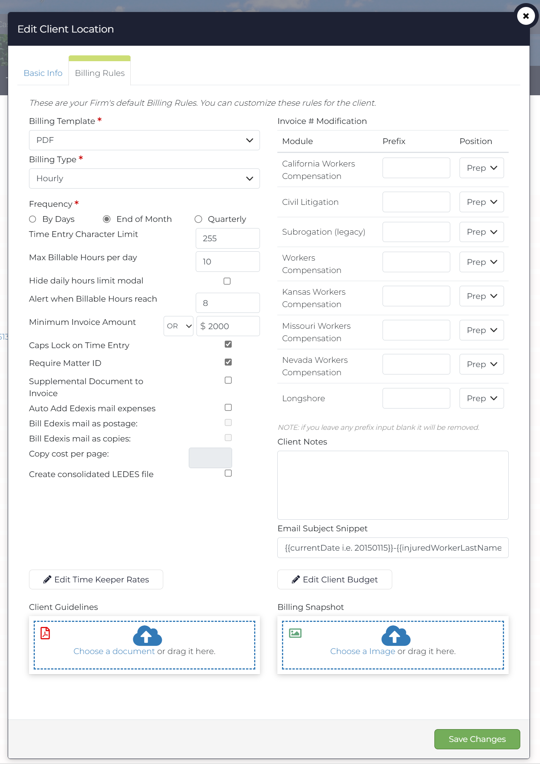
Task: Click Edit Time Keeper Rates button
Action: 96,580
